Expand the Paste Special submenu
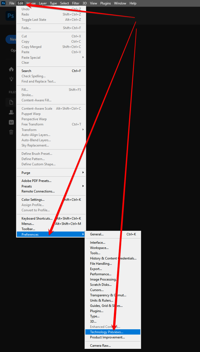The height and width of the screenshot is (352, 200). (51, 58)
